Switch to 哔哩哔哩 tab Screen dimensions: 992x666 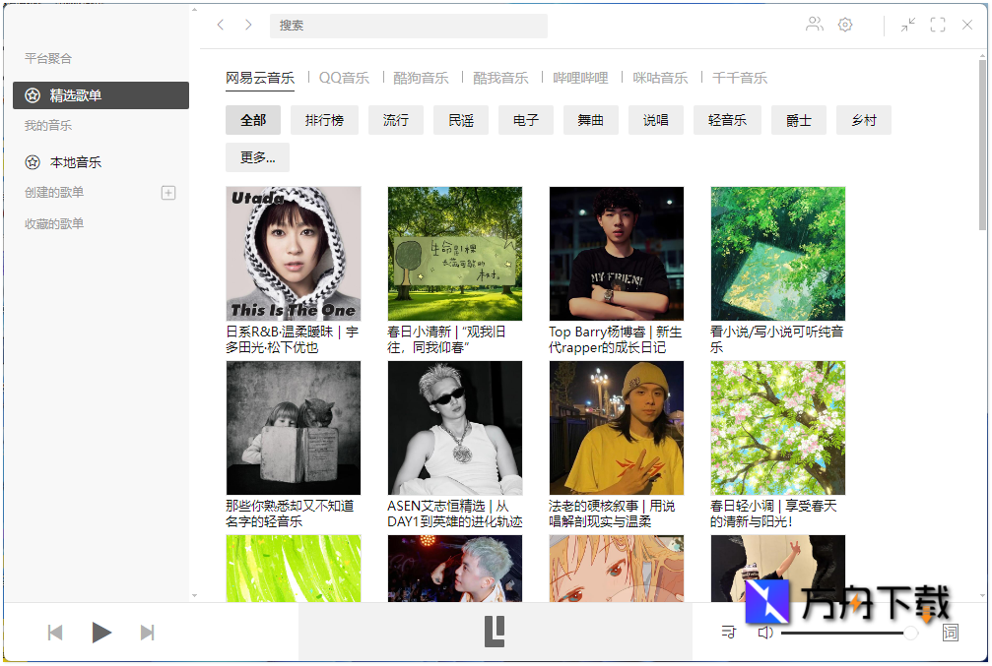580,78
